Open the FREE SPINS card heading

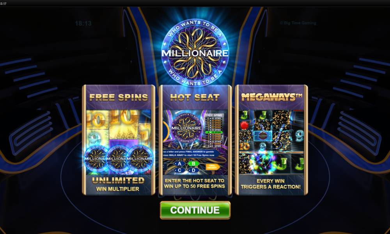coord(119,97)
